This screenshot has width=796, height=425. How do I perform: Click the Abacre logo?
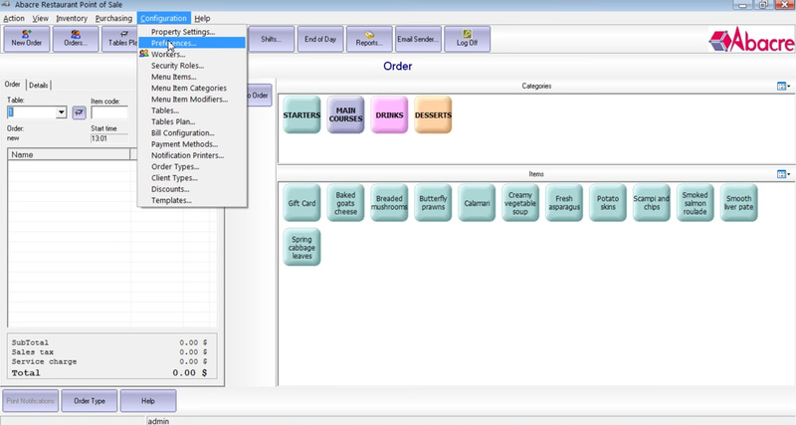[752, 40]
